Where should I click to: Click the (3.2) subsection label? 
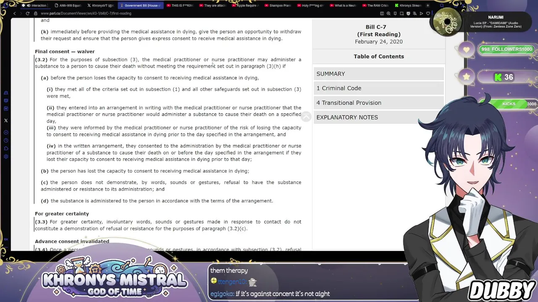[x=41, y=60]
